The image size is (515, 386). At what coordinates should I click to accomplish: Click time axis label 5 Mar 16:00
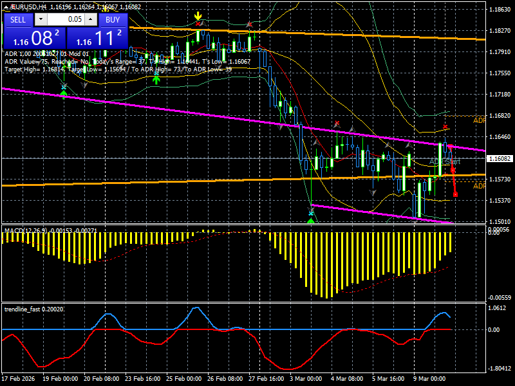(388, 379)
